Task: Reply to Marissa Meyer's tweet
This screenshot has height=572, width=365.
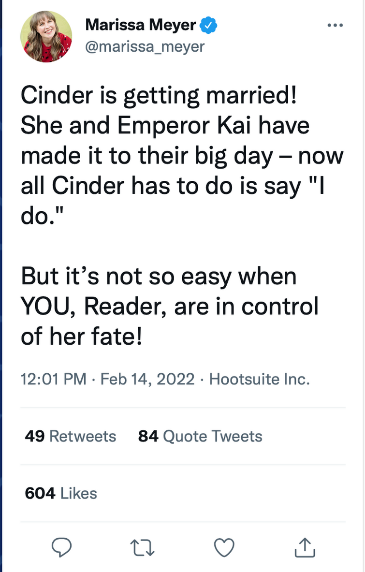Action: [61, 546]
